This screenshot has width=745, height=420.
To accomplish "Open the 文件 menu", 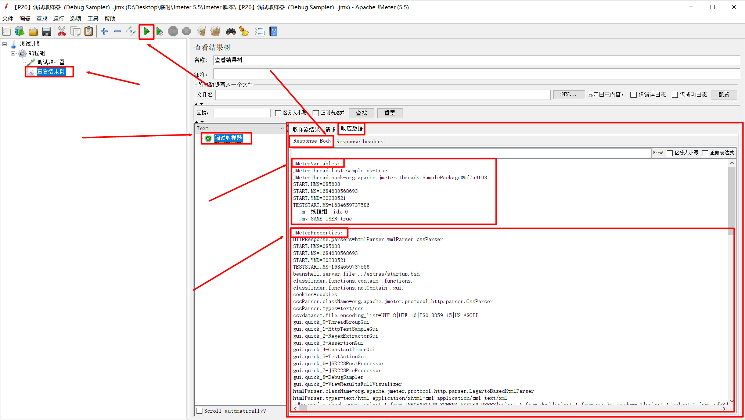I will [x=8, y=19].
